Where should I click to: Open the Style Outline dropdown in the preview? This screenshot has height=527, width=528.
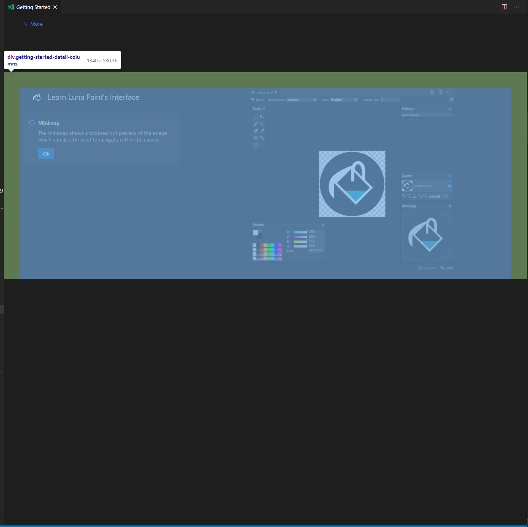pos(344,100)
